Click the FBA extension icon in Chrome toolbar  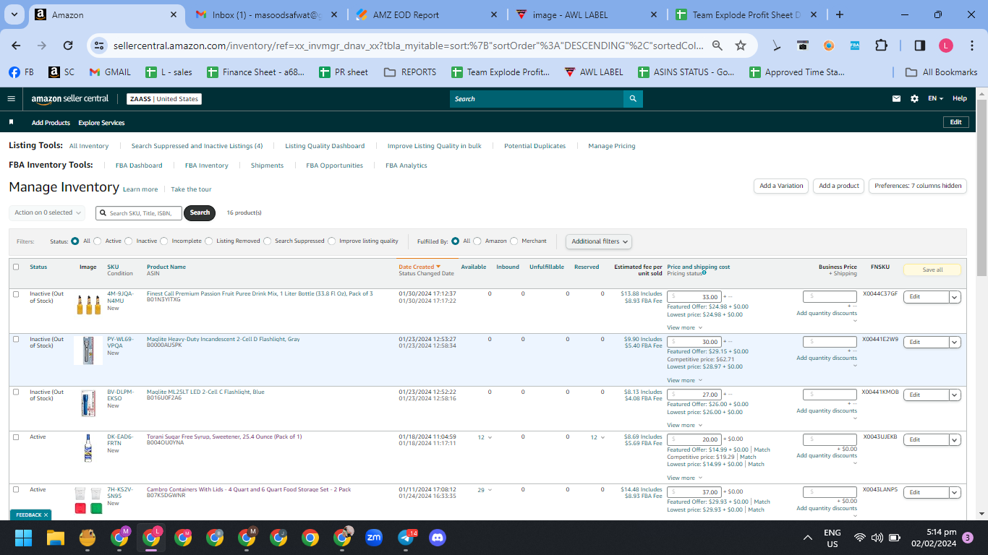tap(855, 46)
